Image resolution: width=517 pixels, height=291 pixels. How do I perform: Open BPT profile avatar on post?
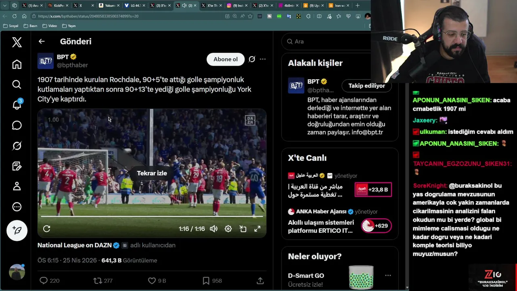45,61
